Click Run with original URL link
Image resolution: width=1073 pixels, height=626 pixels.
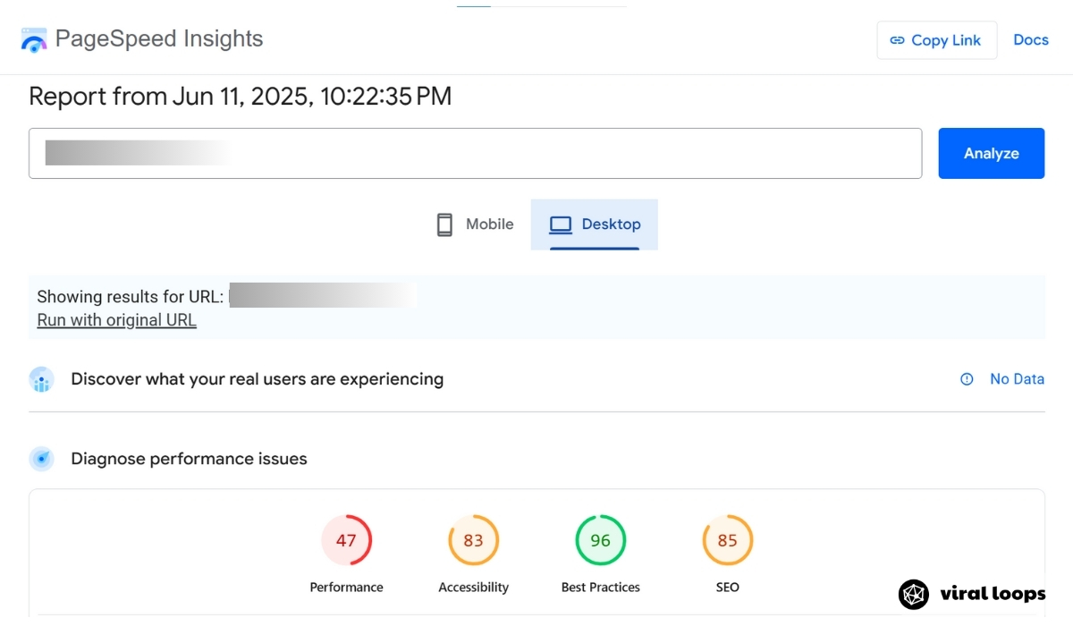coord(116,320)
